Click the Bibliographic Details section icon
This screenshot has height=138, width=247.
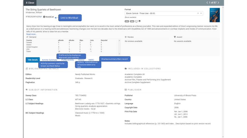click(x=27, y=69)
